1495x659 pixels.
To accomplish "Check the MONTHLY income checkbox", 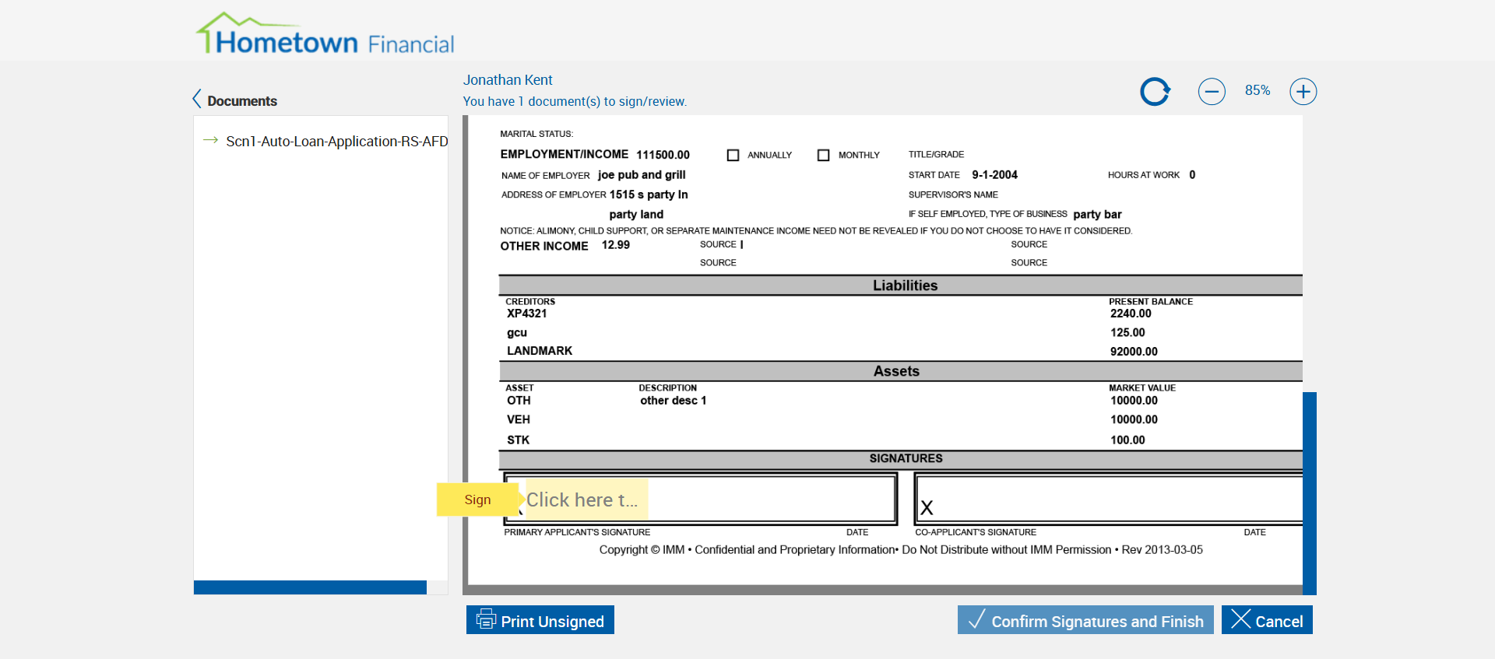I will (823, 155).
